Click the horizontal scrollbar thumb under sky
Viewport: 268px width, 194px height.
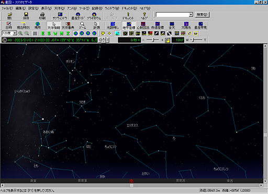pos(131,185)
